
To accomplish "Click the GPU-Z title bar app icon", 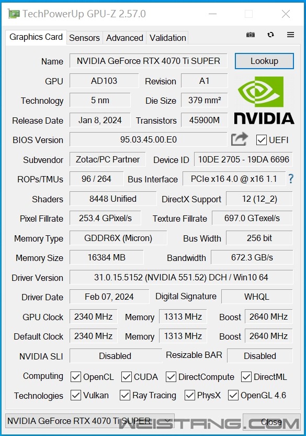I will 14,14.
